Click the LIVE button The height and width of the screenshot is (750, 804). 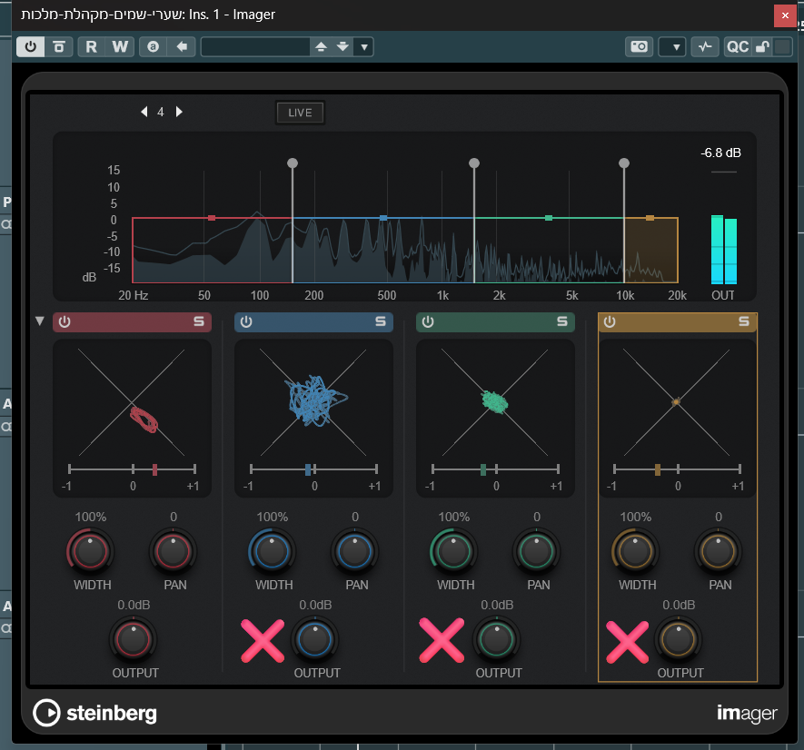click(300, 113)
